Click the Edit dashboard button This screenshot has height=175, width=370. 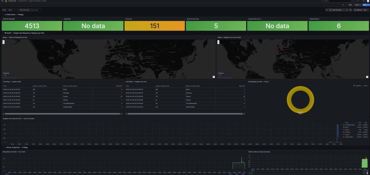(x=350, y=5)
